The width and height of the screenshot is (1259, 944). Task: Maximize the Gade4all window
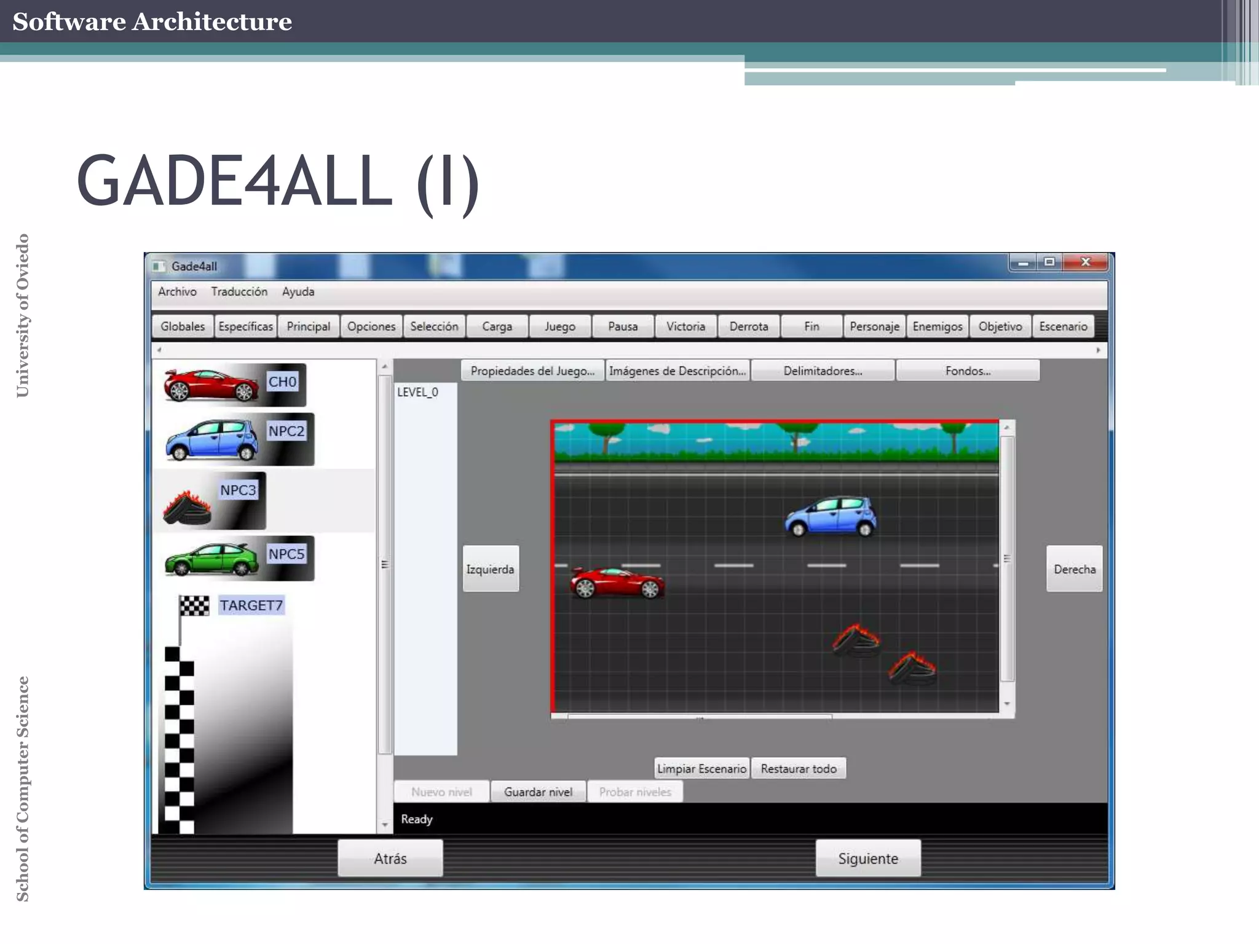(1049, 262)
